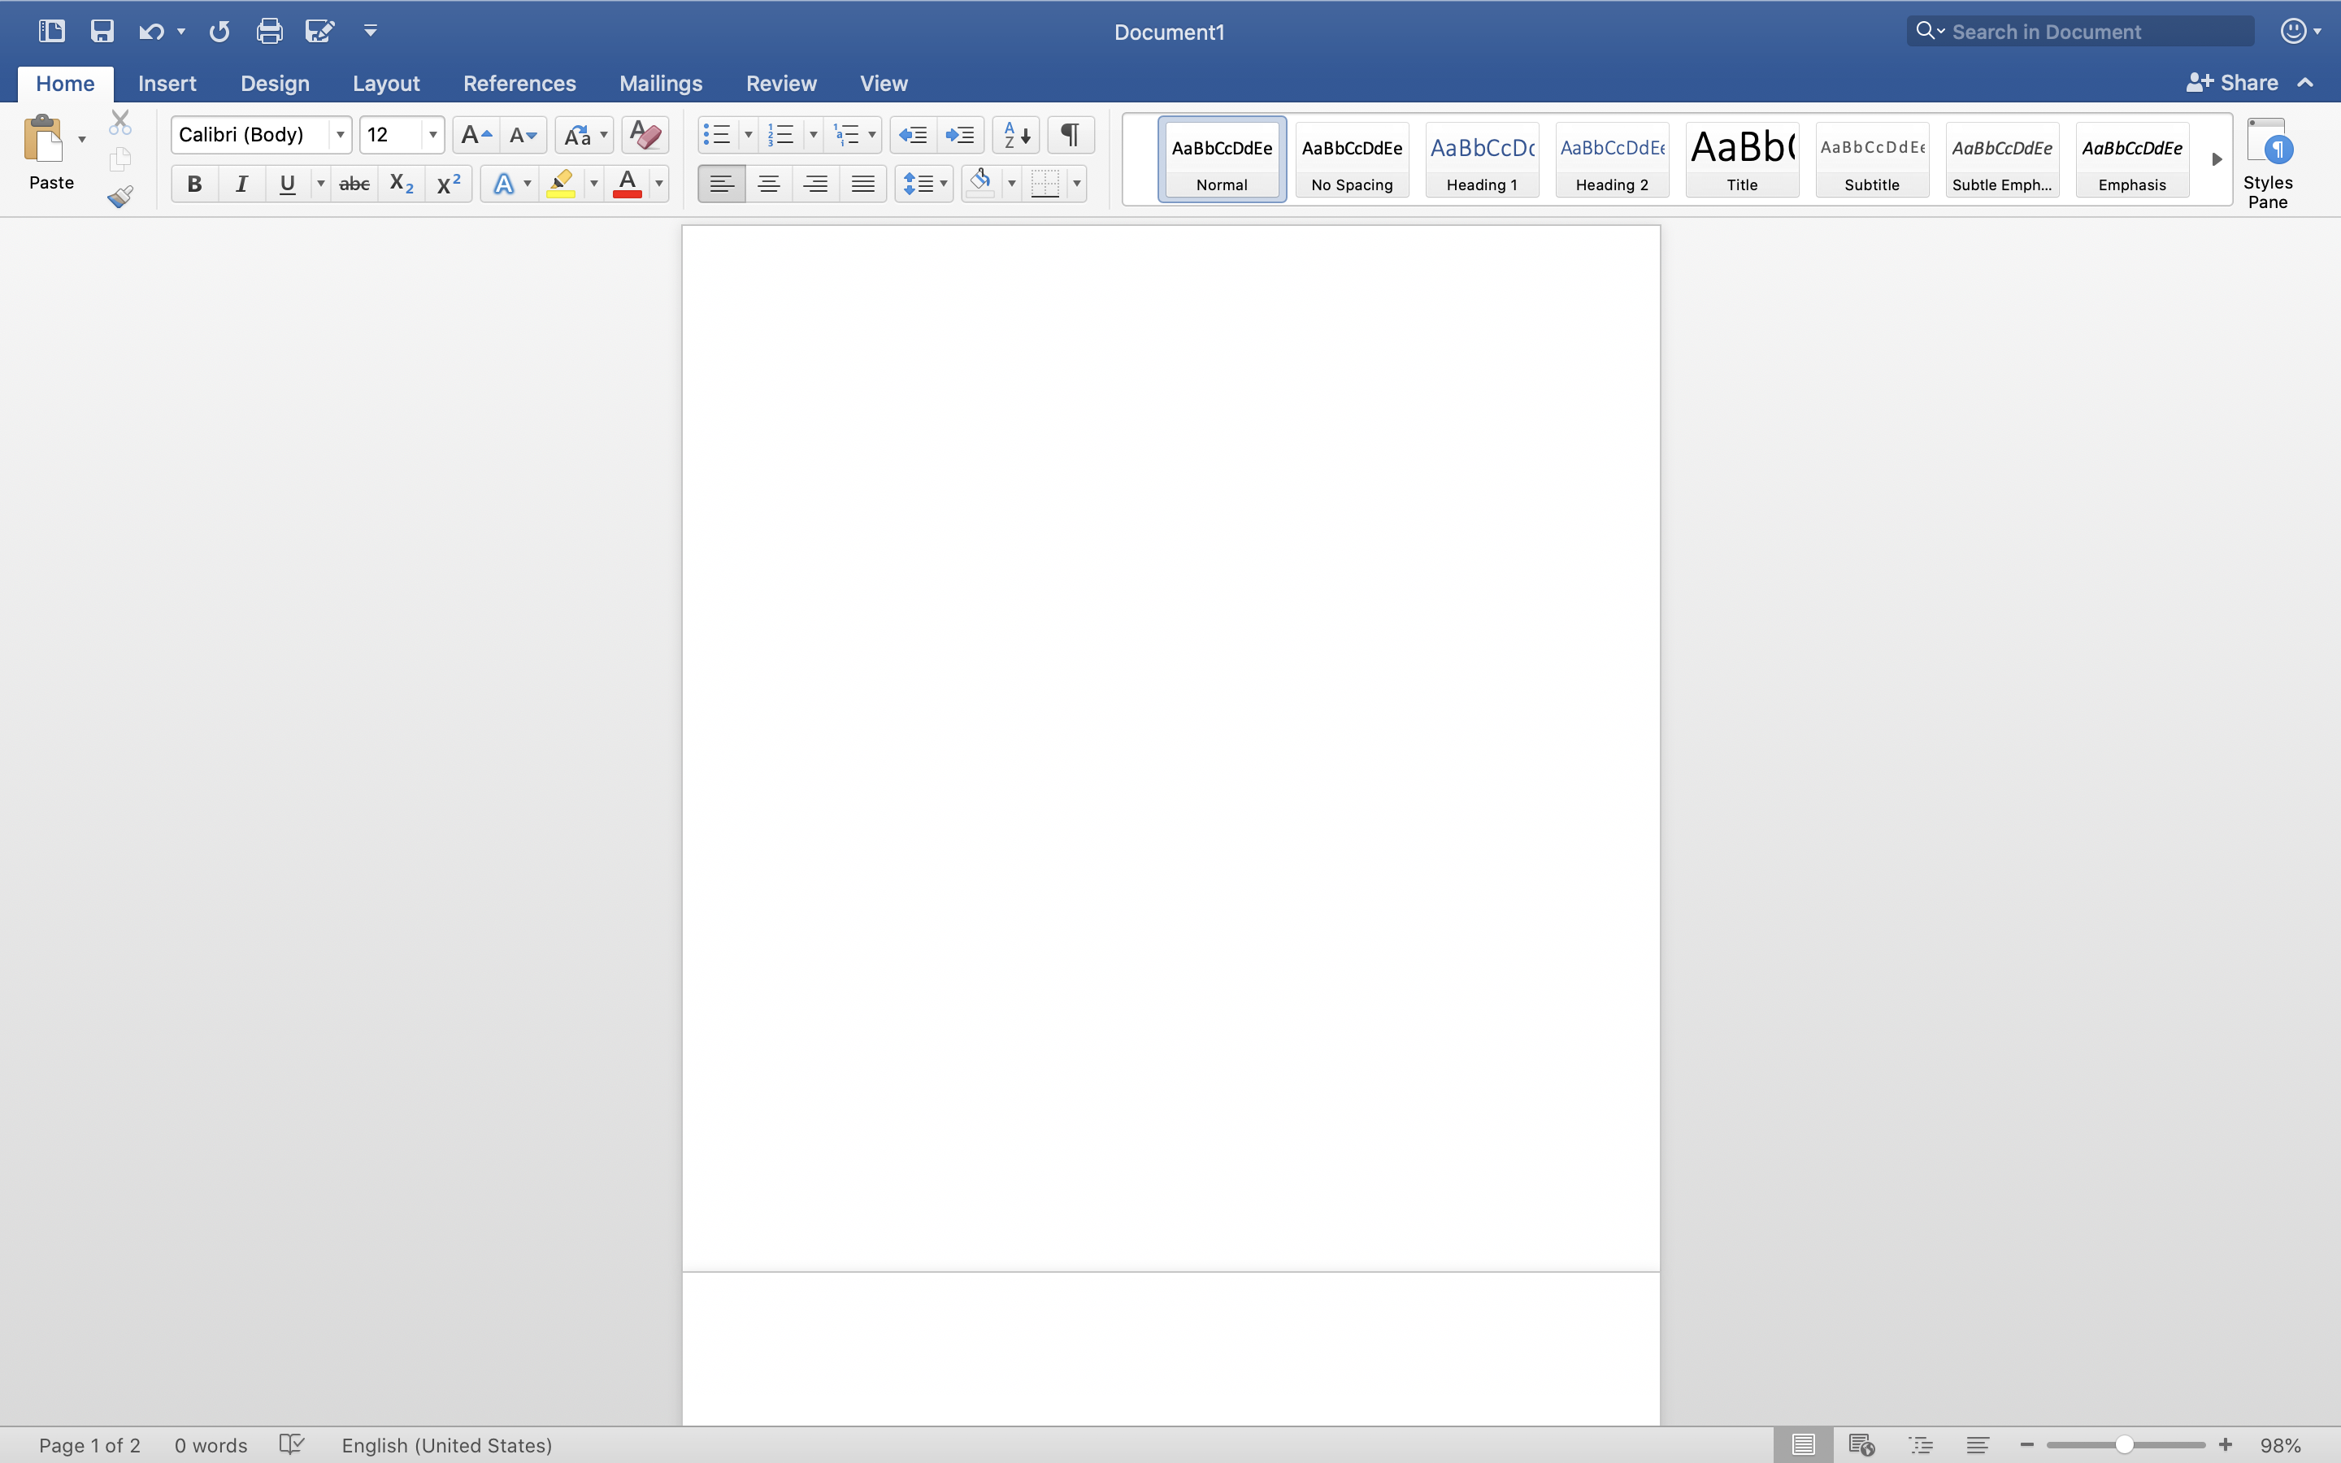This screenshot has width=2341, height=1463.
Task: Toggle Bold formatting
Action: point(194,183)
